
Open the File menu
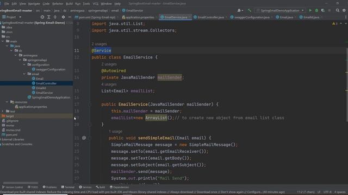7,4
